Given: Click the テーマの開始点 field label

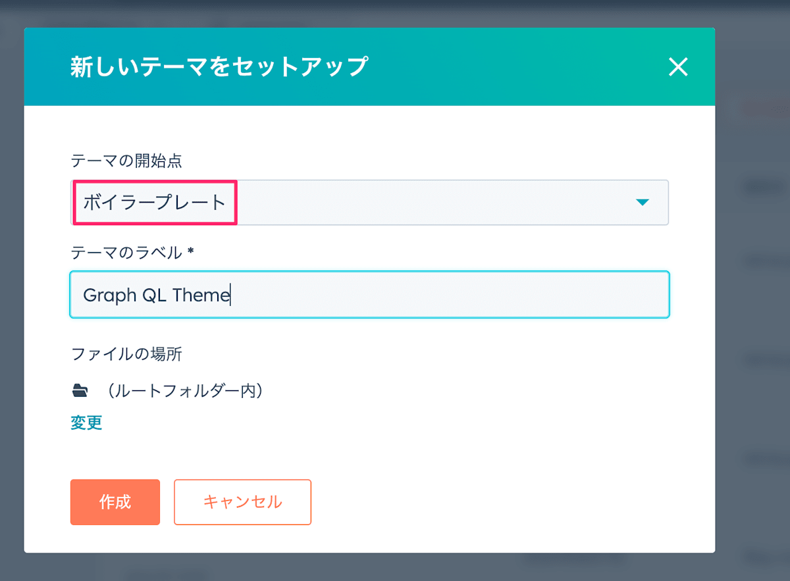Looking at the screenshot, I should coord(126,160).
